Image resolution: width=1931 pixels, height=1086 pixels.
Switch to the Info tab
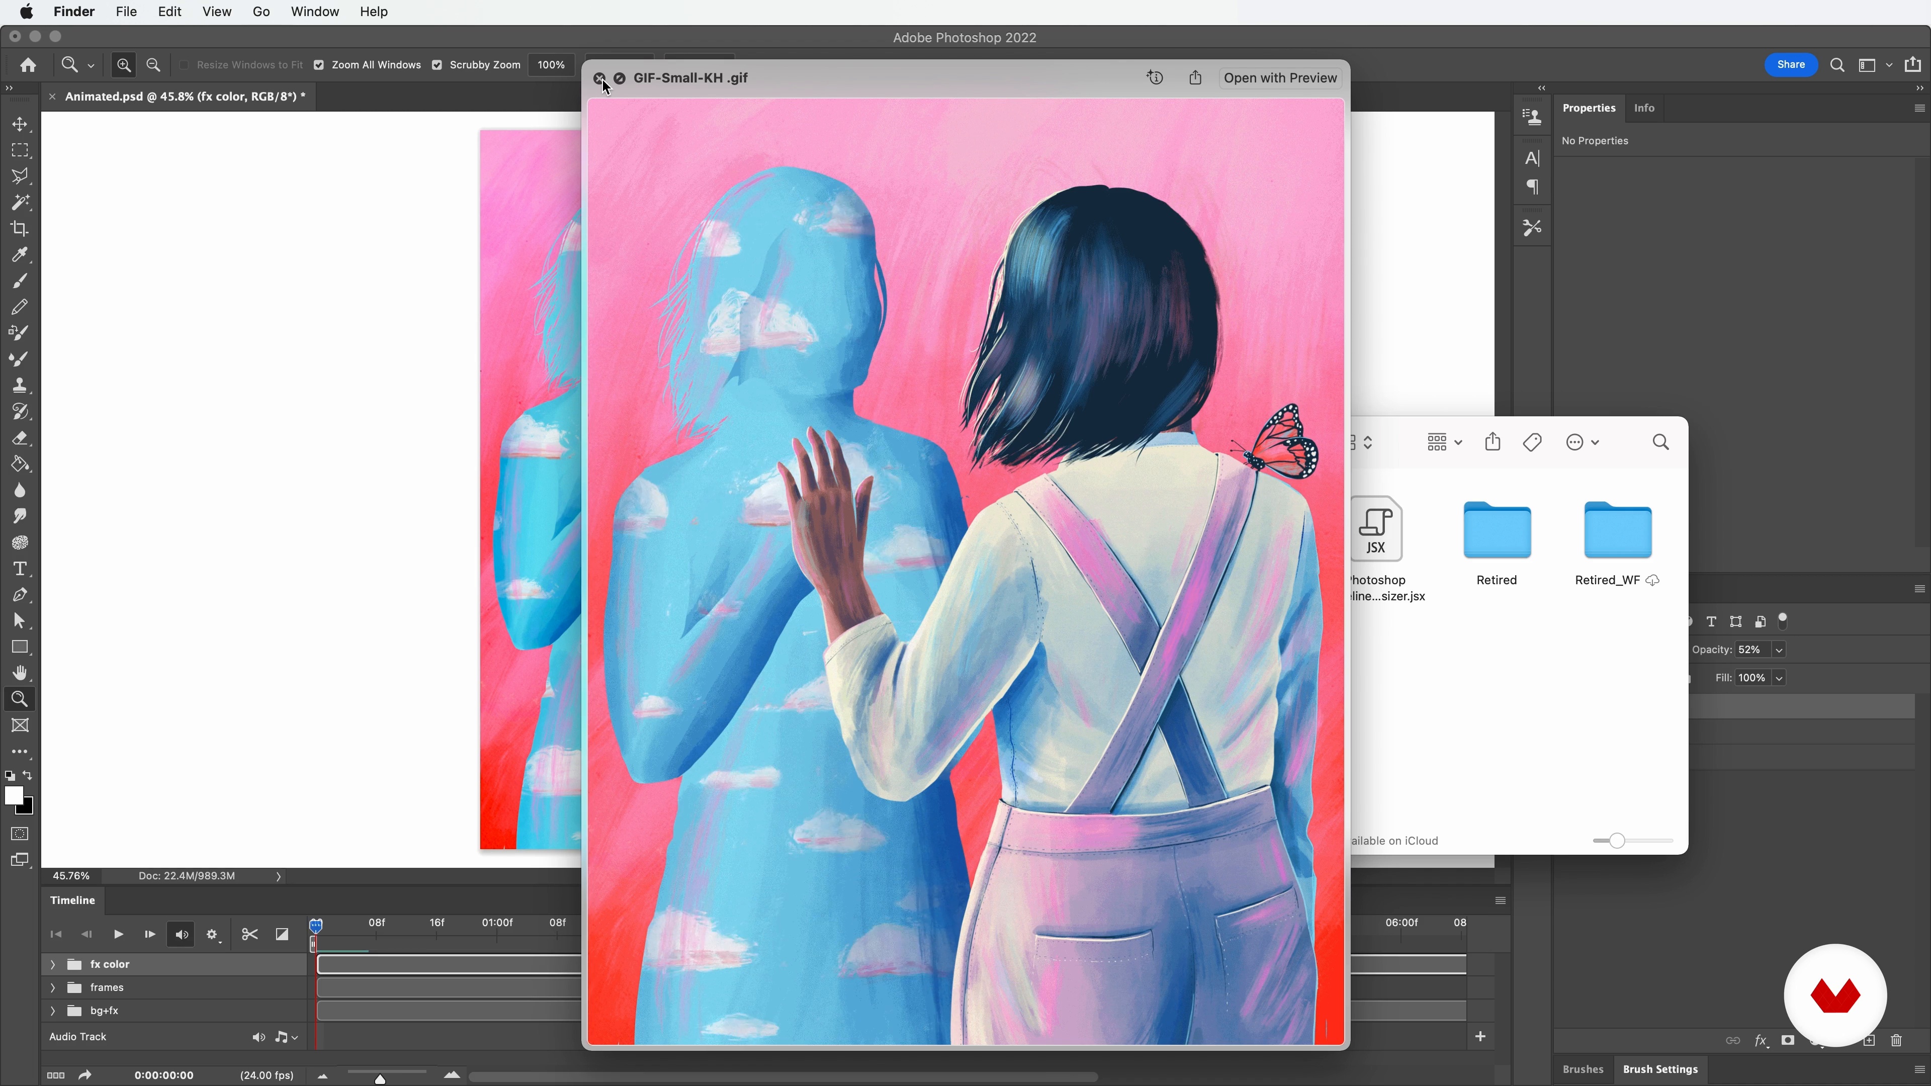pos(1644,108)
